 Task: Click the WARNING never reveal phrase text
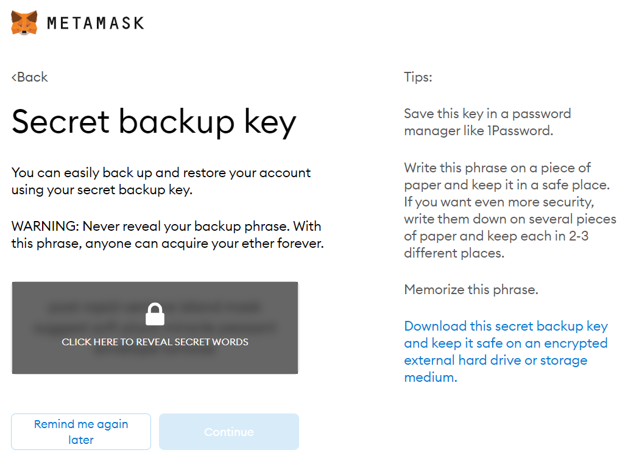coord(166,227)
